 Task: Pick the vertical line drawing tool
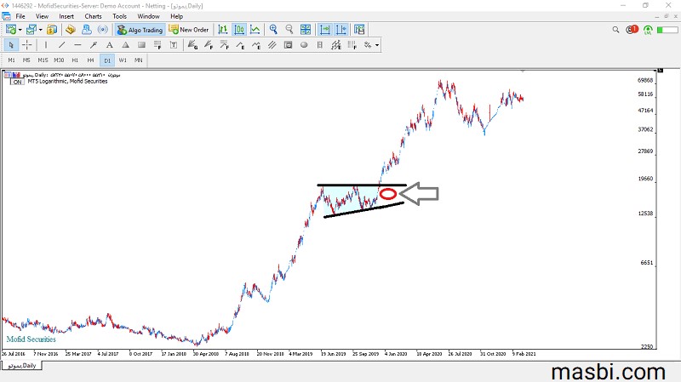click(x=46, y=45)
